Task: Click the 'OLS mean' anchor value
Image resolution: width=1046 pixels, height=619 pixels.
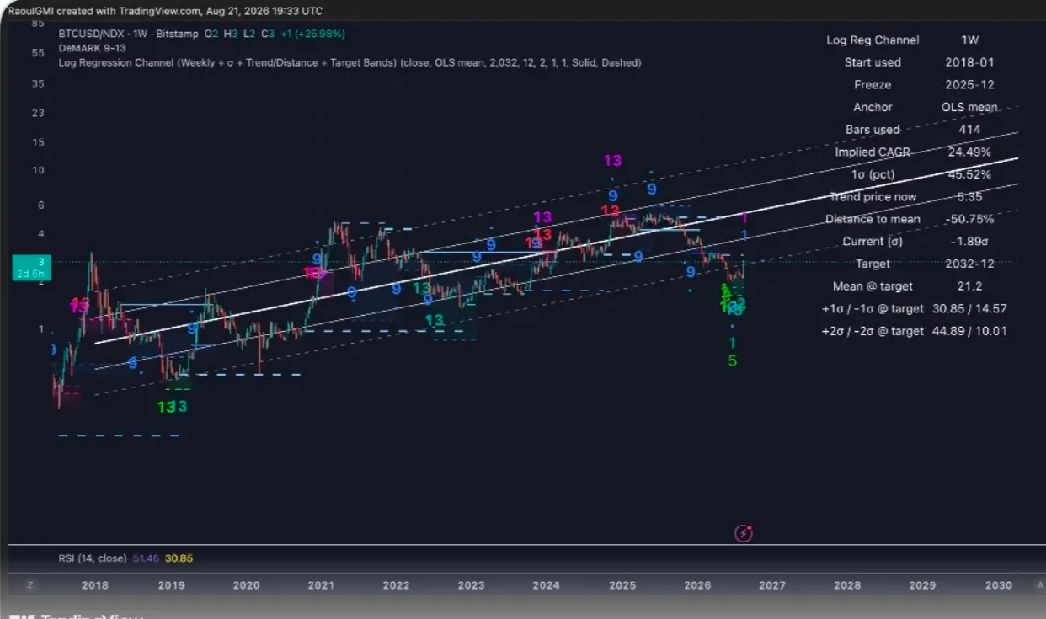Action: click(x=969, y=107)
